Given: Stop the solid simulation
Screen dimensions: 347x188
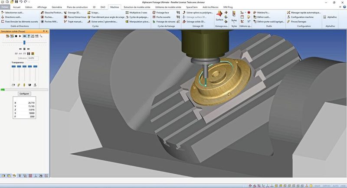Looking at the screenshot, I should [16, 36].
